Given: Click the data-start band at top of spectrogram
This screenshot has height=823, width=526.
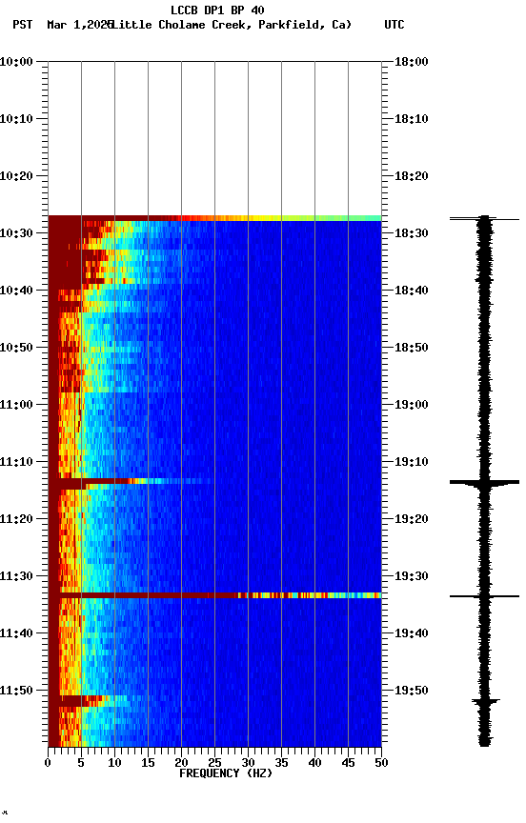Looking at the screenshot, I should click(214, 218).
